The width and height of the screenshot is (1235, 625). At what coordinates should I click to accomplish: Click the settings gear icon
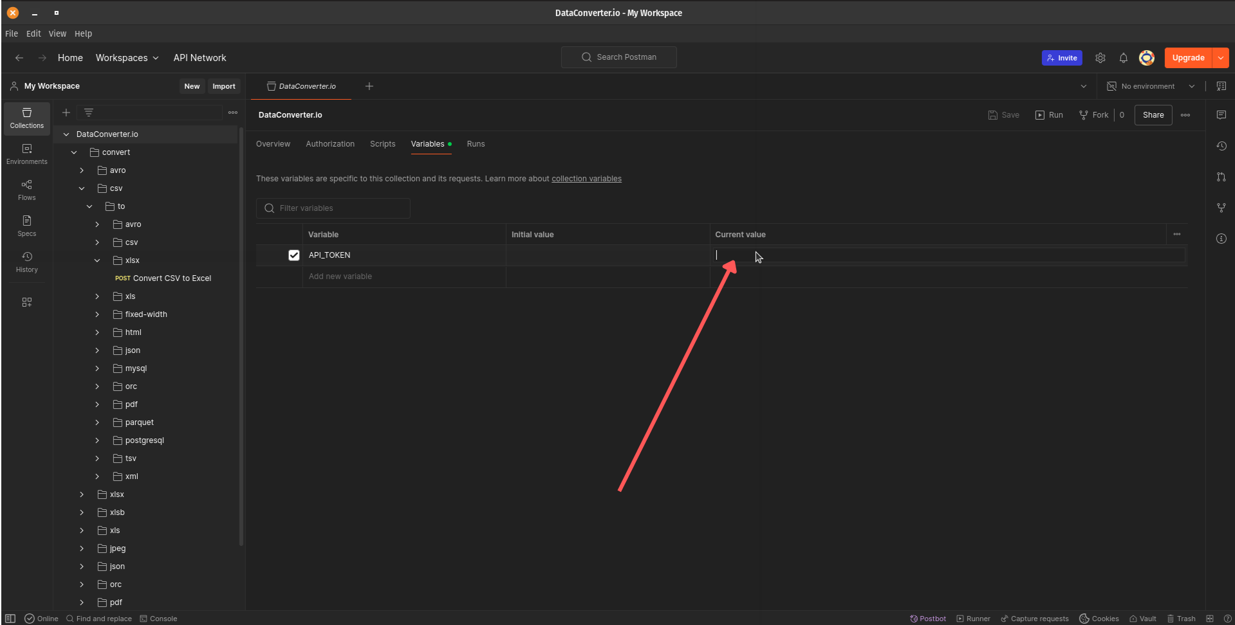[1100, 58]
